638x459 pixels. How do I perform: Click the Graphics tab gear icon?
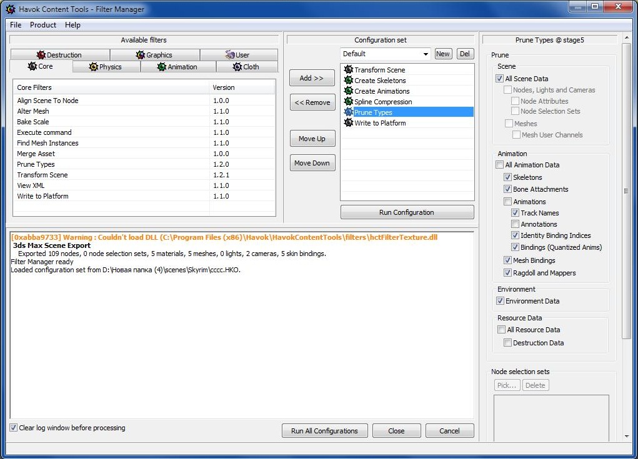click(x=141, y=55)
